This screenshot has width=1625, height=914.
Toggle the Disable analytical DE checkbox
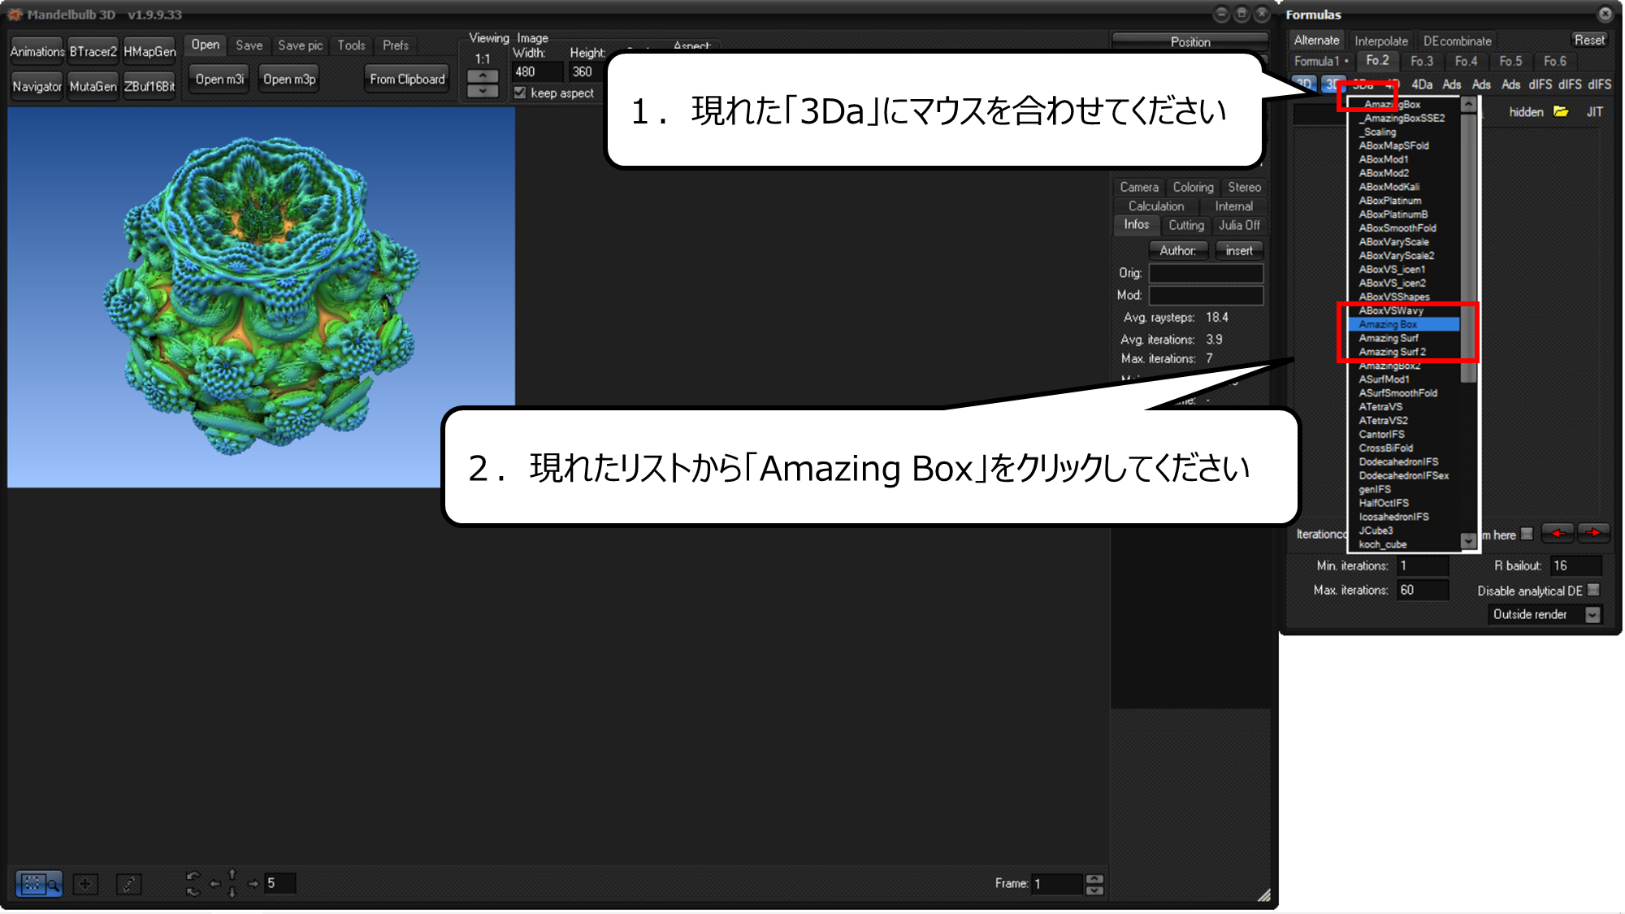coord(1593,590)
